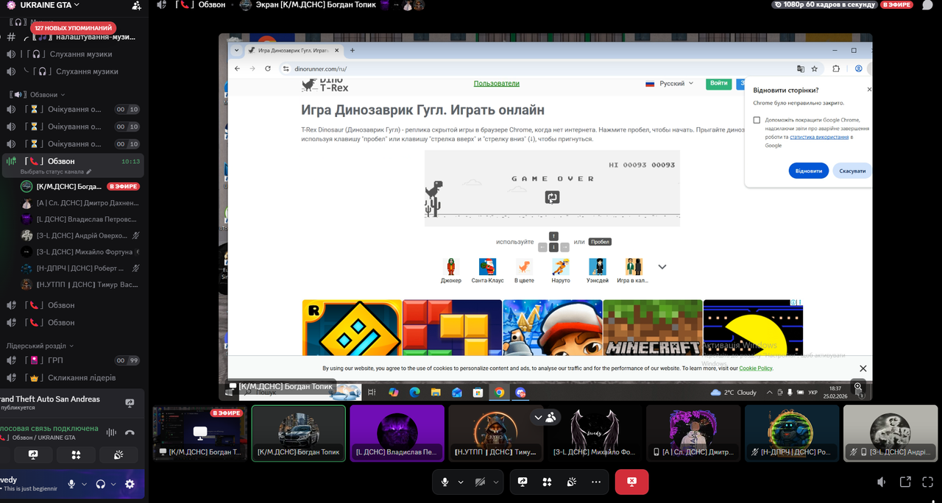Edit the channel status via Выбрать статус канала
This screenshot has height=503, width=942.
(56, 172)
